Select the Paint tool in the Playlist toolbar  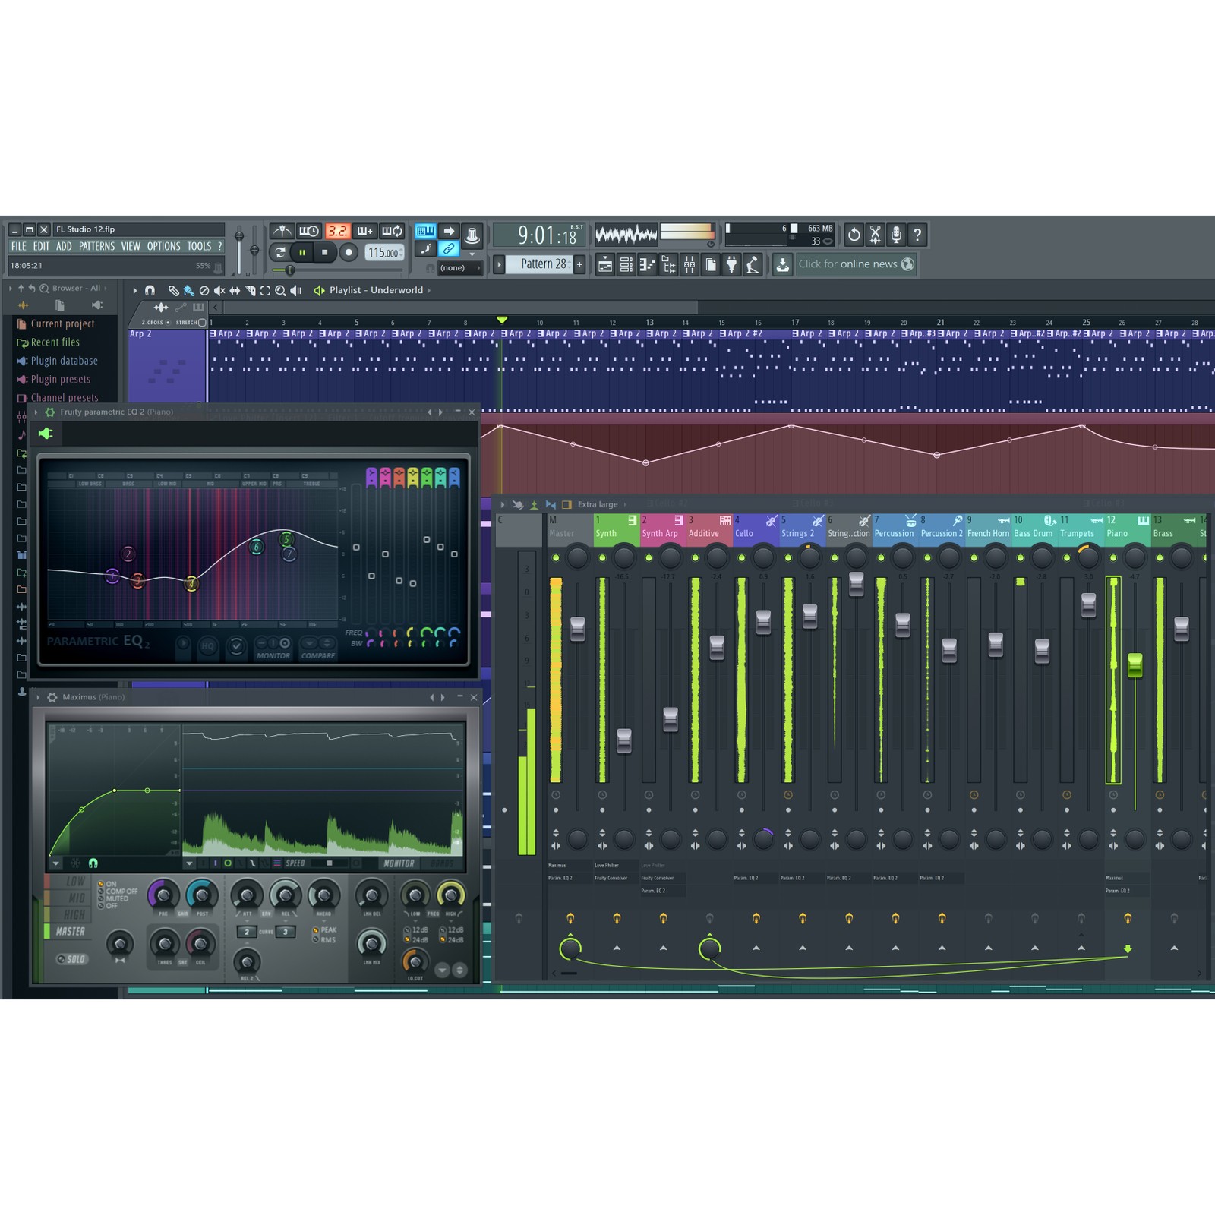coord(189,291)
